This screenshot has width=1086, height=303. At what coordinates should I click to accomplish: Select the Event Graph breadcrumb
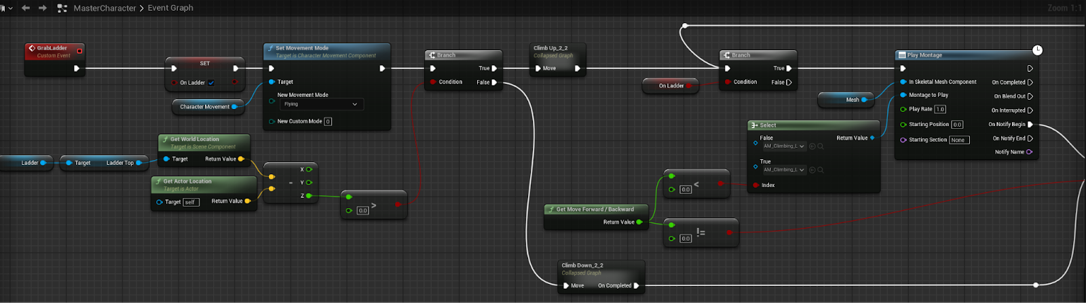170,8
